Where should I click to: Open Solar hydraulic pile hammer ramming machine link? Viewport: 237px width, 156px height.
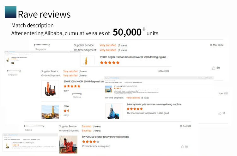(x=154, y=104)
